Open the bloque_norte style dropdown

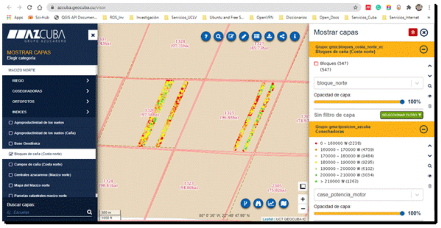[368, 83]
